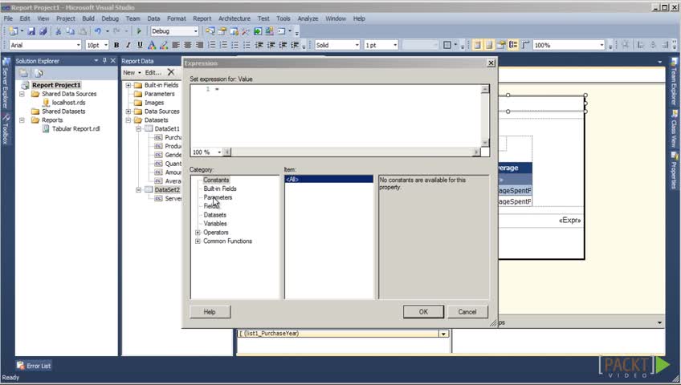
Task: Open the Architecture menu
Action: pyautogui.click(x=234, y=18)
